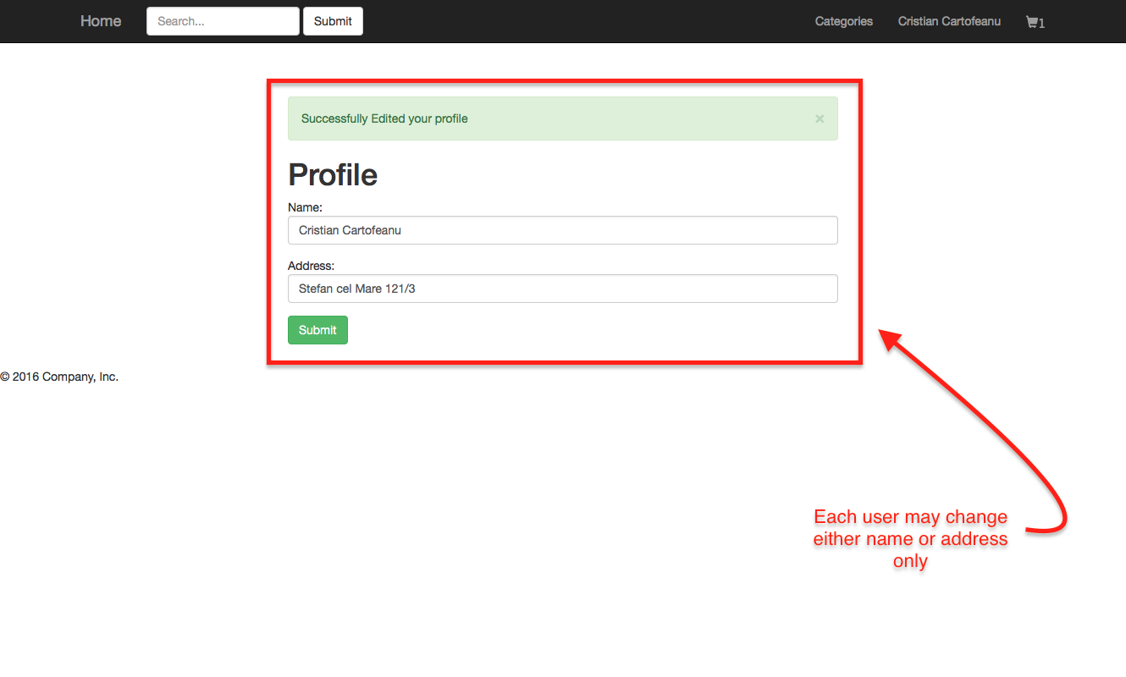Image resolution: width=1126 pixels, height=677 pixels.
Task: Click the "Name:" label
Action: [x=305, y=207]
